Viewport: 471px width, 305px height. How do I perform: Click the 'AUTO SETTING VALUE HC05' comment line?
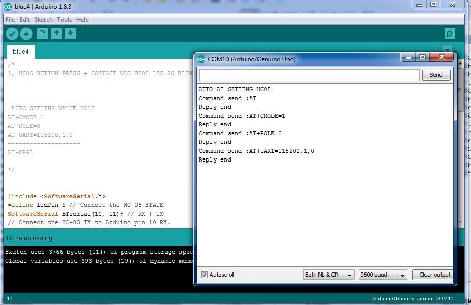[53, 108]
